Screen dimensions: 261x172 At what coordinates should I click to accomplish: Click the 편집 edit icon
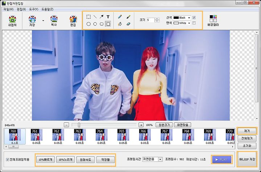73,21
